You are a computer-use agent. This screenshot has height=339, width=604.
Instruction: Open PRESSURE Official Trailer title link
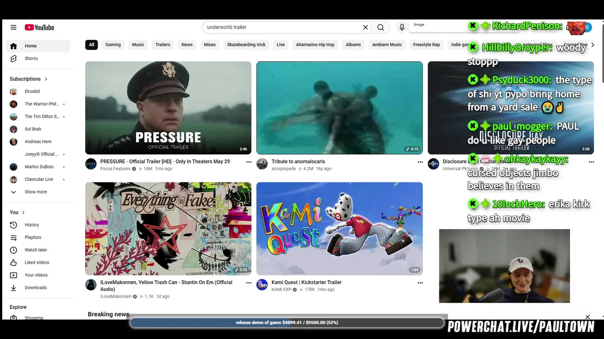coord(165,161)
